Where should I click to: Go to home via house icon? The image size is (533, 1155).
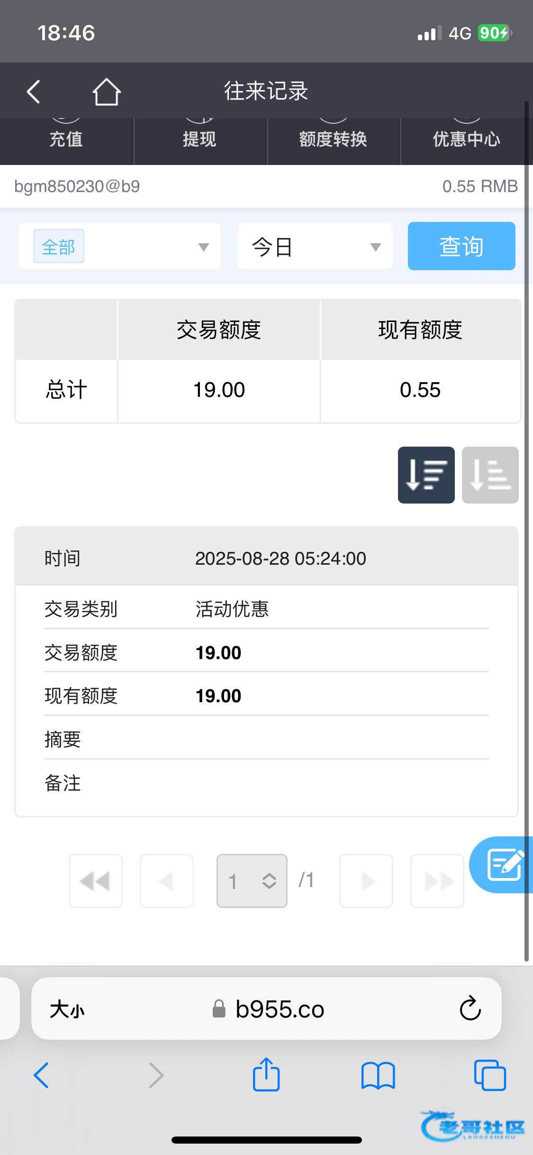[x=106, y=91]
